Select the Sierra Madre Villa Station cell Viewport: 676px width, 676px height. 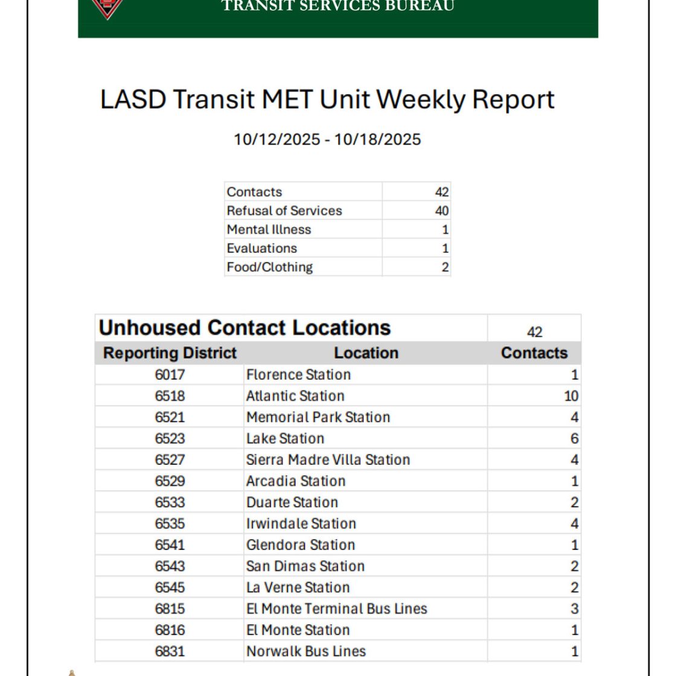pos(328,460)
